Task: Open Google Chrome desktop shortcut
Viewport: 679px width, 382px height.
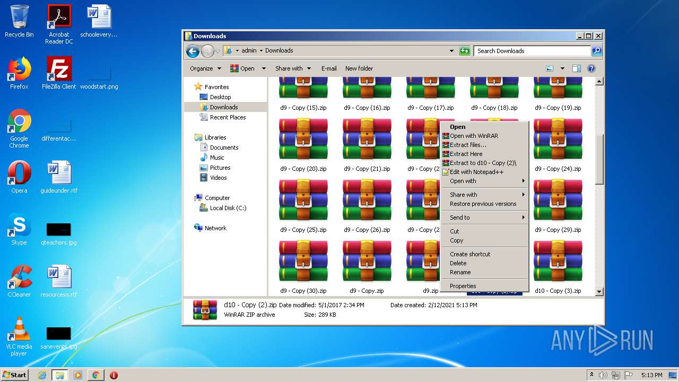Action: 19,128
